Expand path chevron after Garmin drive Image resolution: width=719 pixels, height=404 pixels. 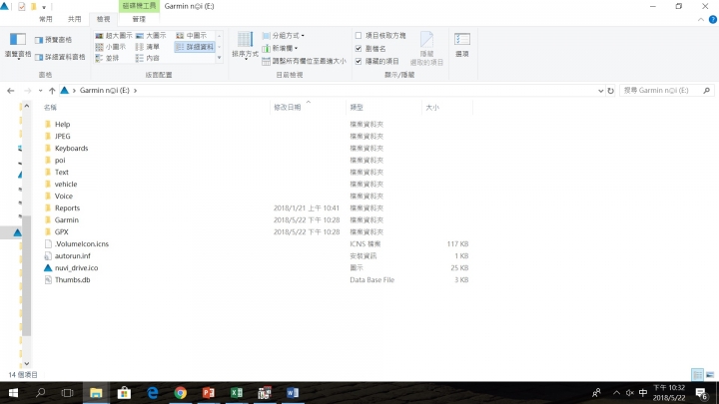pyautogui.click(x=135, y=91)
